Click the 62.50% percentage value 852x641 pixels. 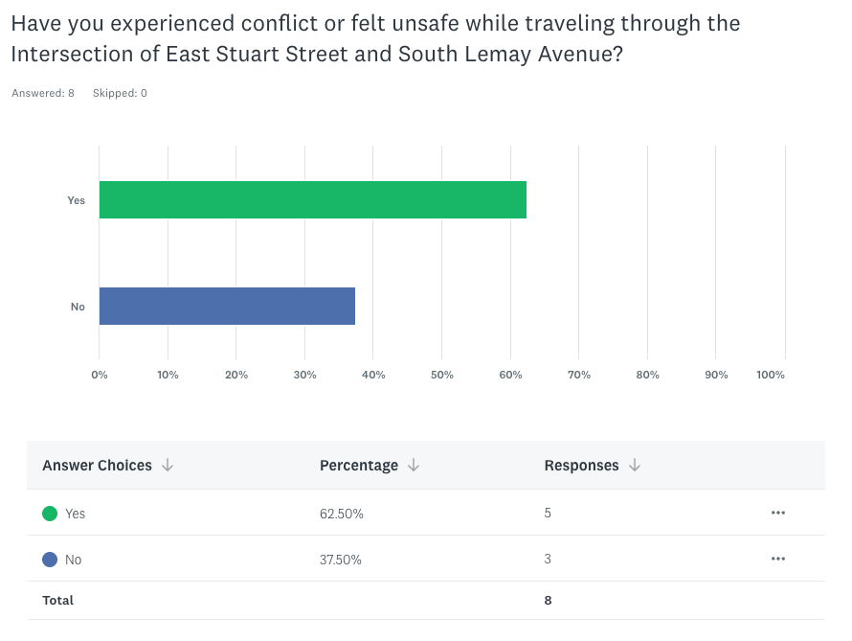click(342, 514)
